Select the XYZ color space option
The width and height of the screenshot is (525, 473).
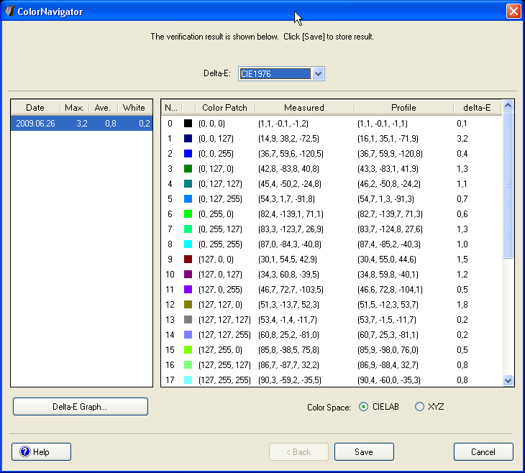click(420, 407)
